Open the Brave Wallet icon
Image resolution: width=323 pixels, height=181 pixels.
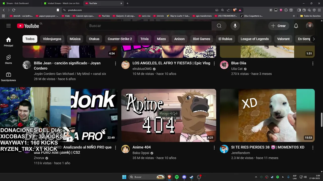pos(304,10)
